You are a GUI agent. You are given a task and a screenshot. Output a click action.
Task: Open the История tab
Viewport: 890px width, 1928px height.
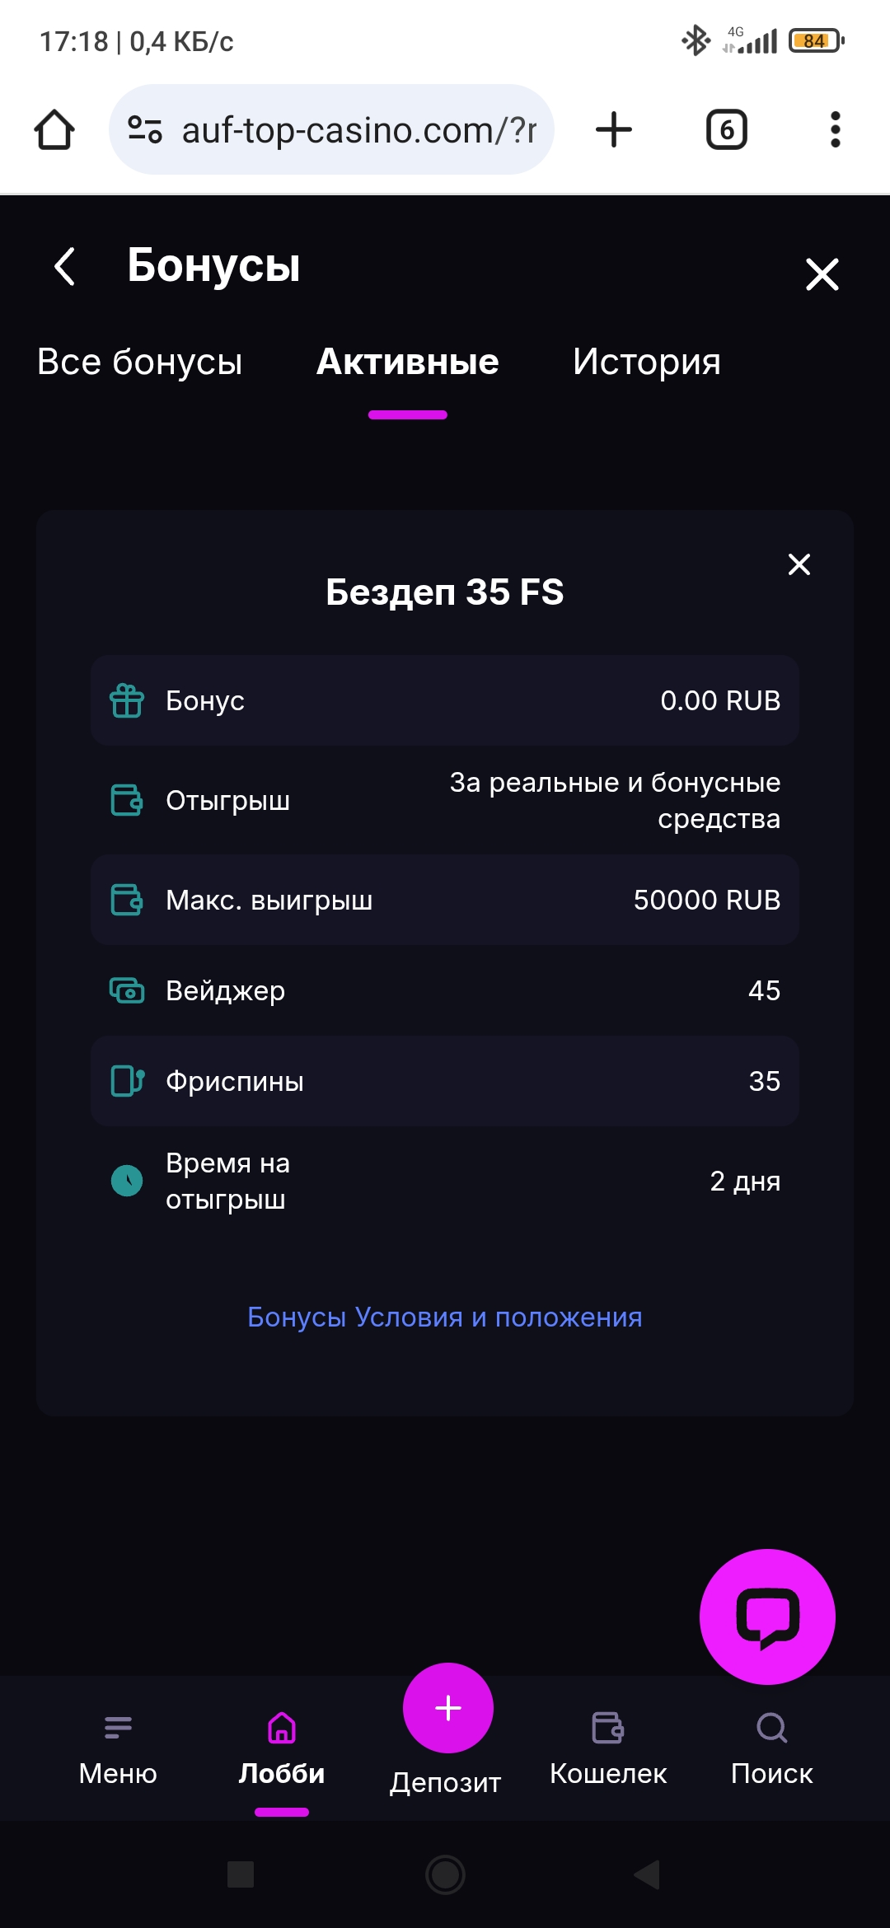647,363
